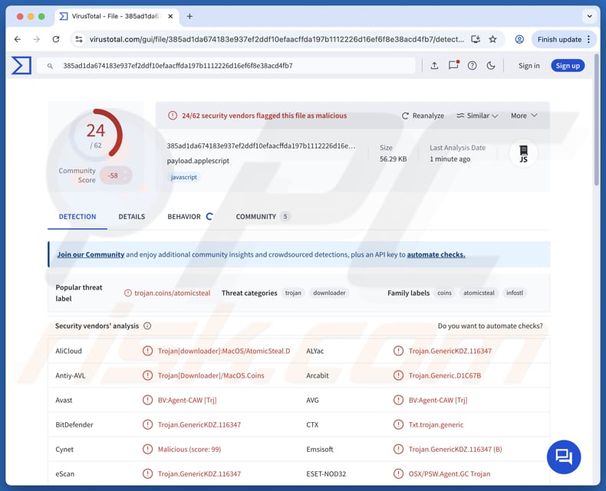
Task: Open the Chrome tab list chevron
Action: tap(589, 16)
